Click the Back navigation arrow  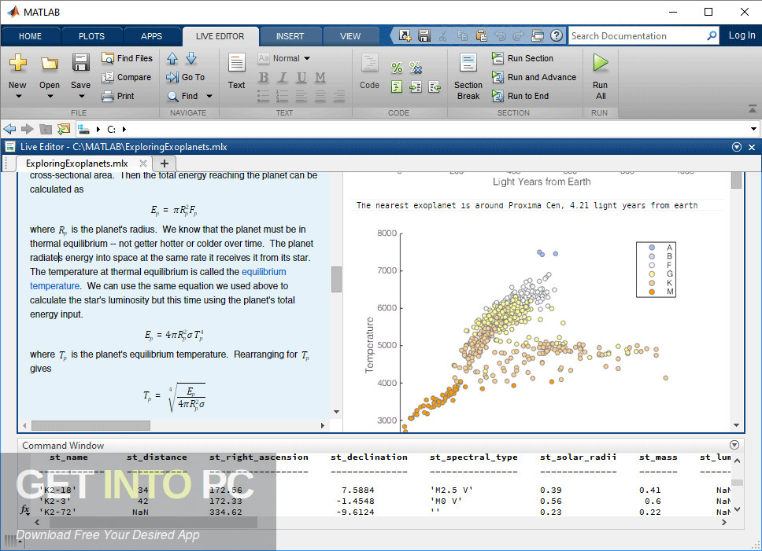coord(9,129)
